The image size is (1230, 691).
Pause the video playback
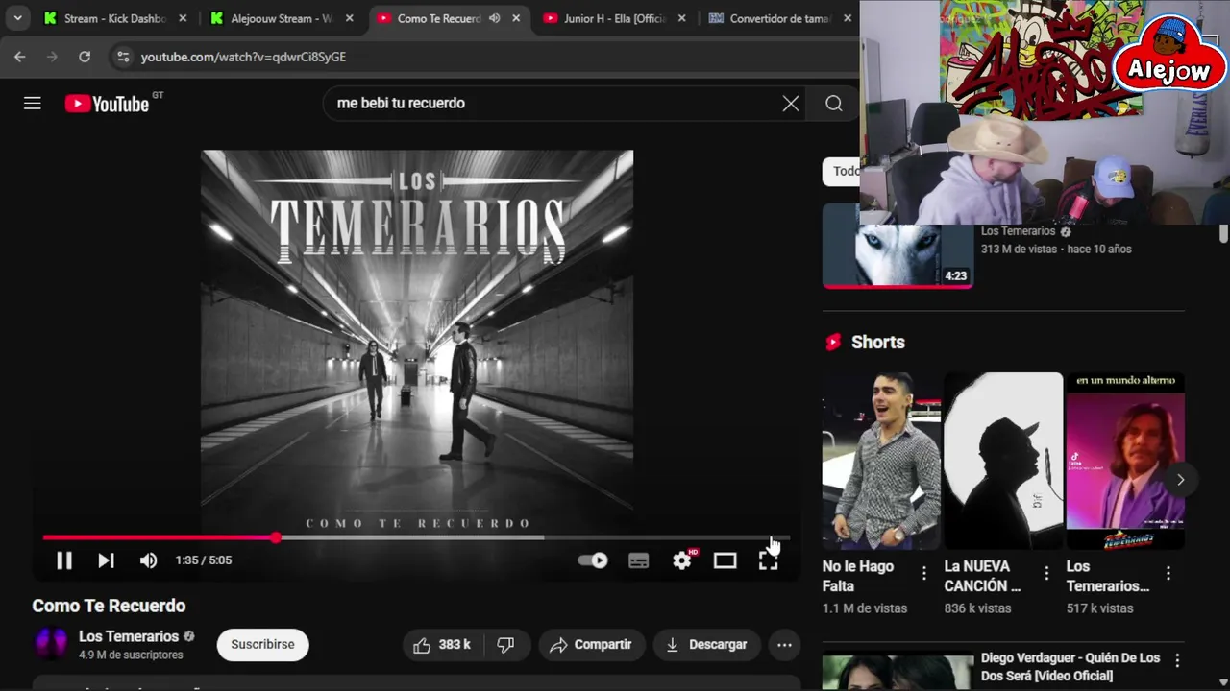tap(64, 560)
